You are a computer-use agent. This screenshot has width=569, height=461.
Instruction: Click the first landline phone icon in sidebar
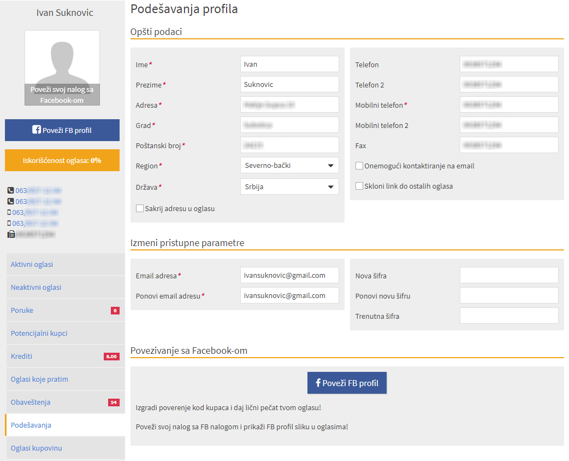pos(10,190)
